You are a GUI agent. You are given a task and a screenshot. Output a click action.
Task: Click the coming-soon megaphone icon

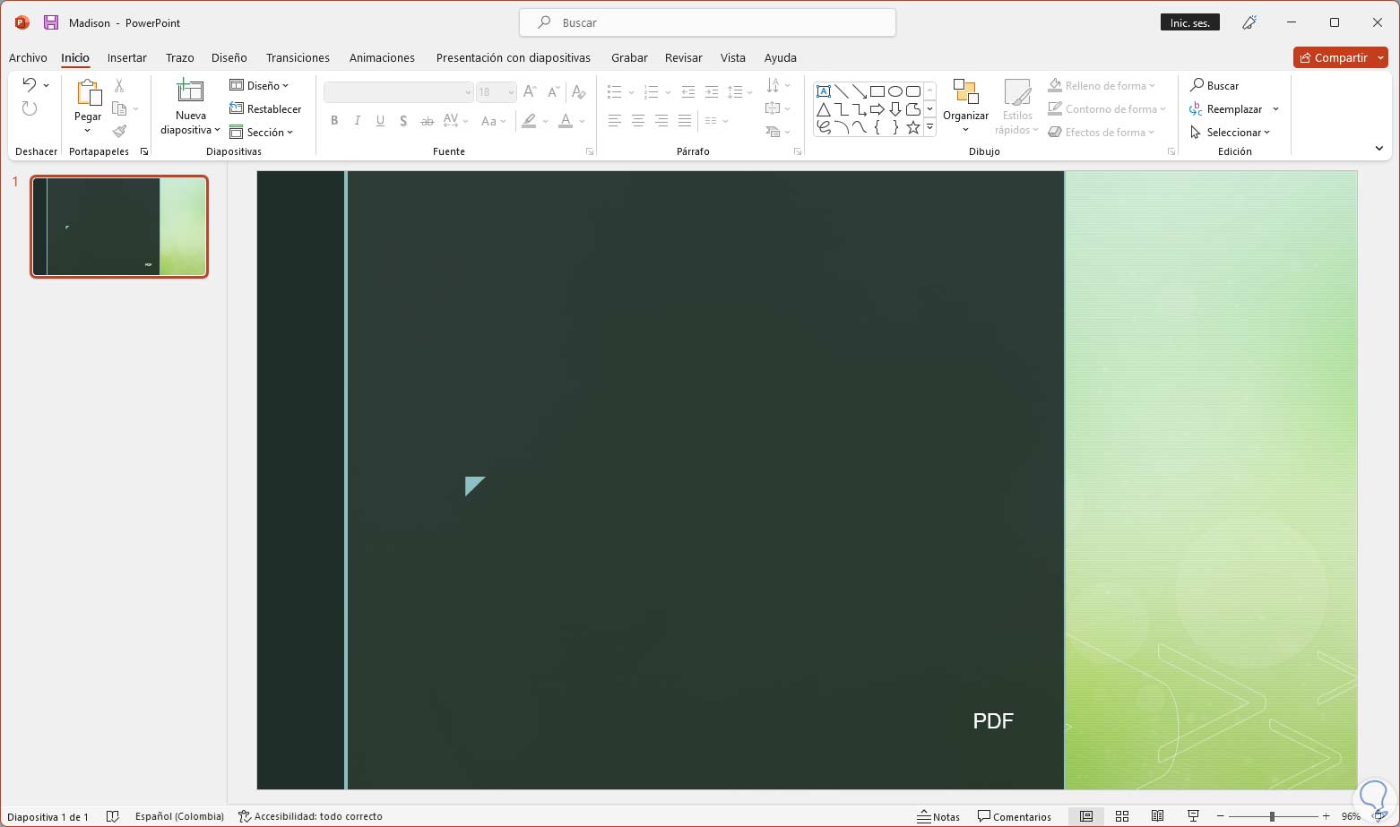[x=1249, y=22]
